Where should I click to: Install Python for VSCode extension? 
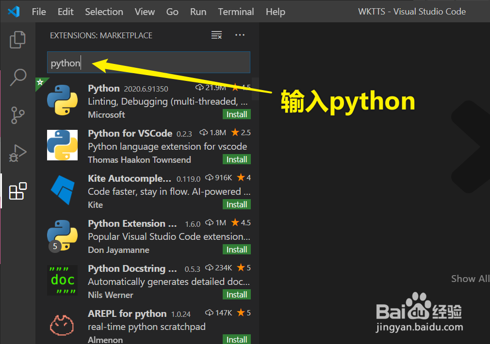(x=237, y=159)
